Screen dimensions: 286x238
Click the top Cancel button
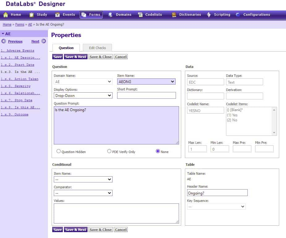point(121,57)
